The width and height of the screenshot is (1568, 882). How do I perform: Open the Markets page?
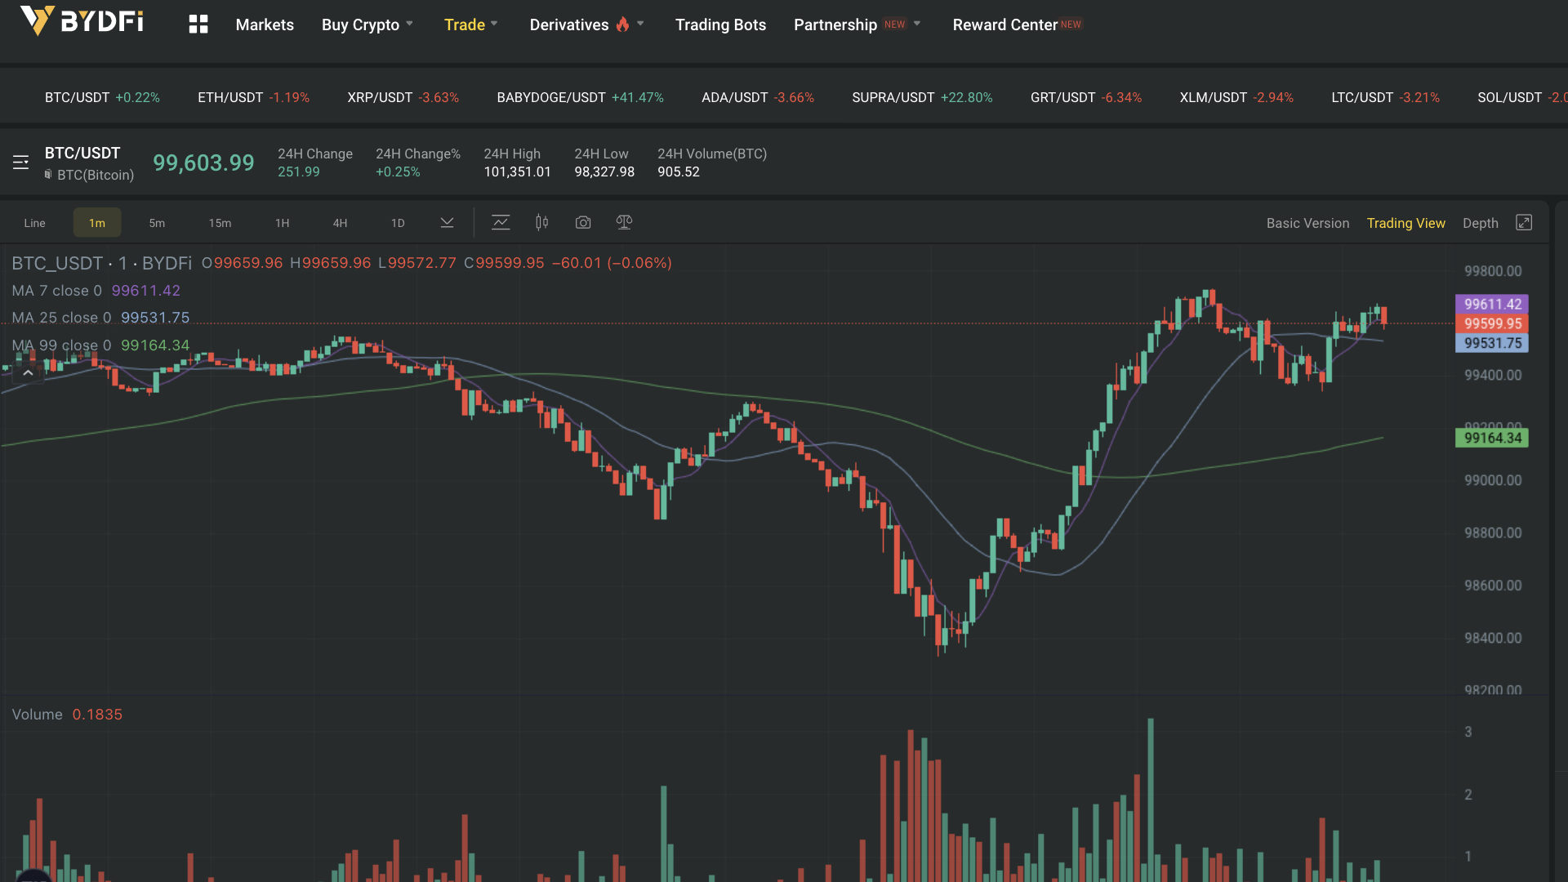tap(264, 24)
